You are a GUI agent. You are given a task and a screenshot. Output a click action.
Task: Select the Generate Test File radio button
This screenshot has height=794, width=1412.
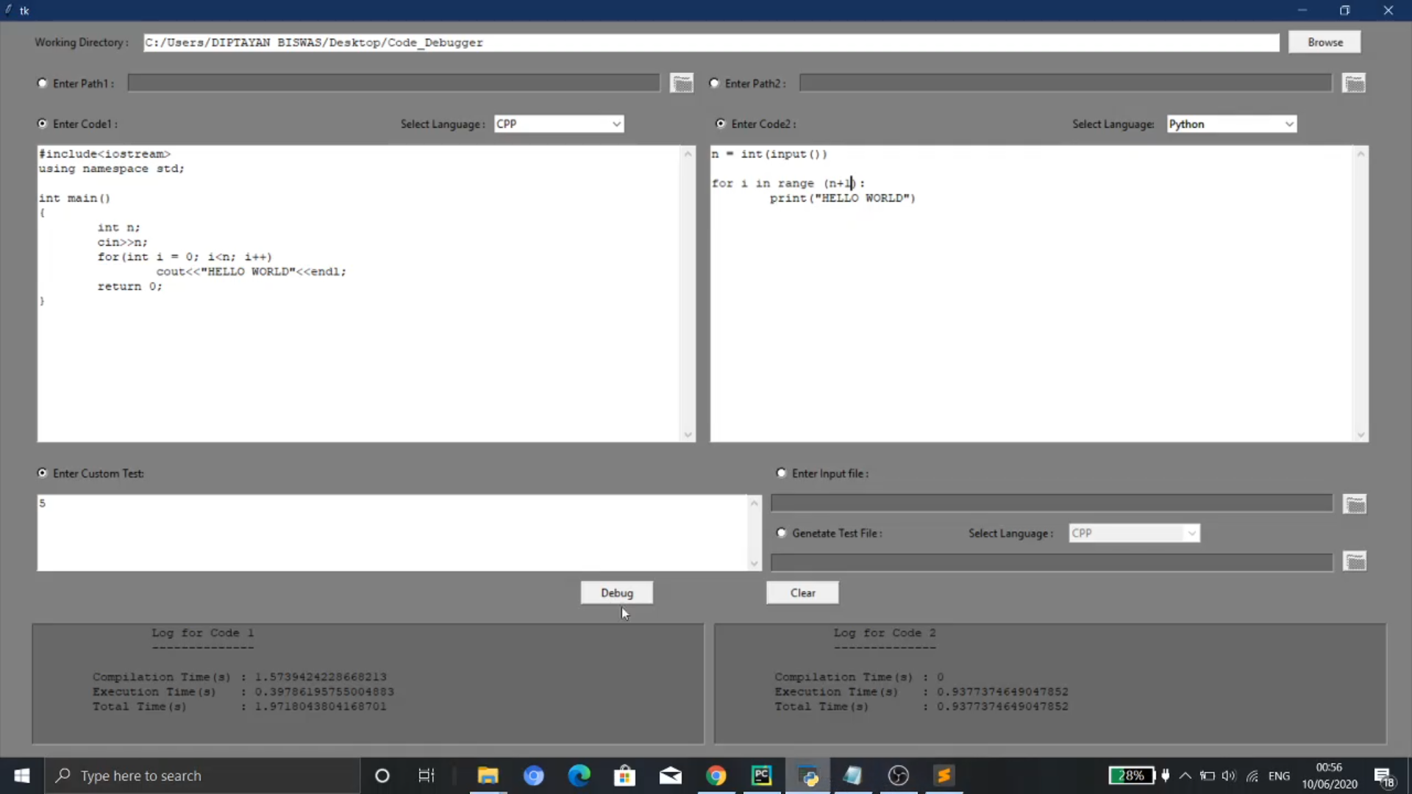pos(781,532)
